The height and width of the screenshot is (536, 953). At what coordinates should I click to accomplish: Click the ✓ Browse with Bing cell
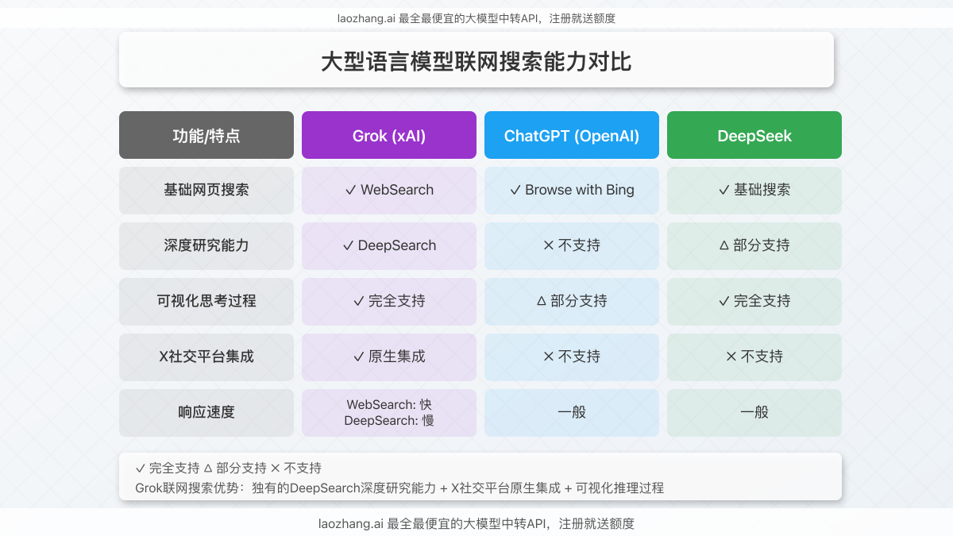point(572,191)
